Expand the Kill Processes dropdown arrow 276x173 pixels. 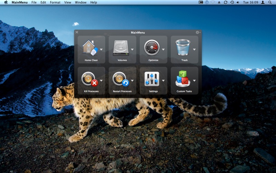coord(101,81)
